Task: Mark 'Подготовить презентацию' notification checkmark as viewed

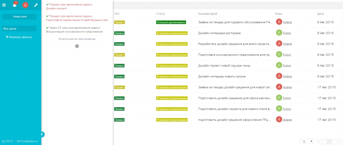Action: pyautogui.click(x=47, y=16)
